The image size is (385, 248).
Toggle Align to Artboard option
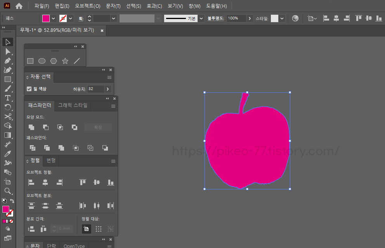(86, 229)
